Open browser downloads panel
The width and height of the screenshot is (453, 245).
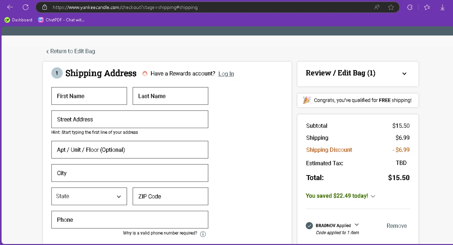pyautogui.click(x=442, y=7)
